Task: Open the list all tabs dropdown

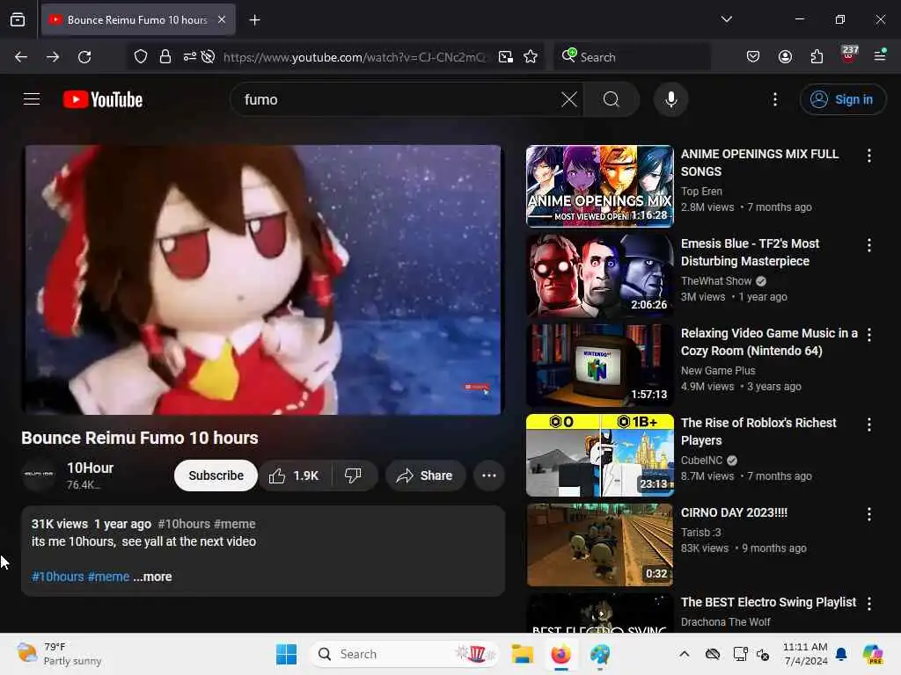Action: pos(726,19)
